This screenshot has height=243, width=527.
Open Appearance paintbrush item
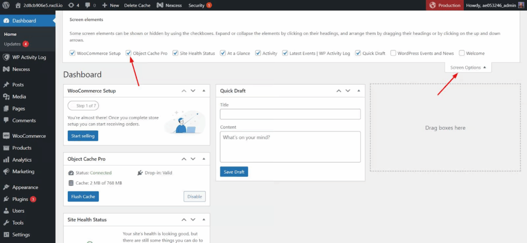point(28,188)
